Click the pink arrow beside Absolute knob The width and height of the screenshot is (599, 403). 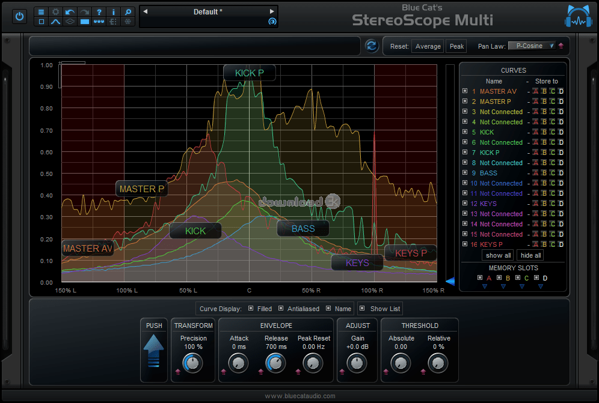386,372
